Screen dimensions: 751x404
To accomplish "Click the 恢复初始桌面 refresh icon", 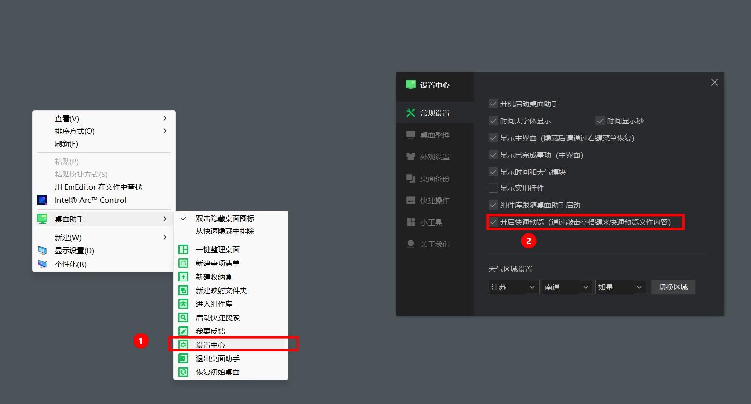I will [x=183, y=372].
